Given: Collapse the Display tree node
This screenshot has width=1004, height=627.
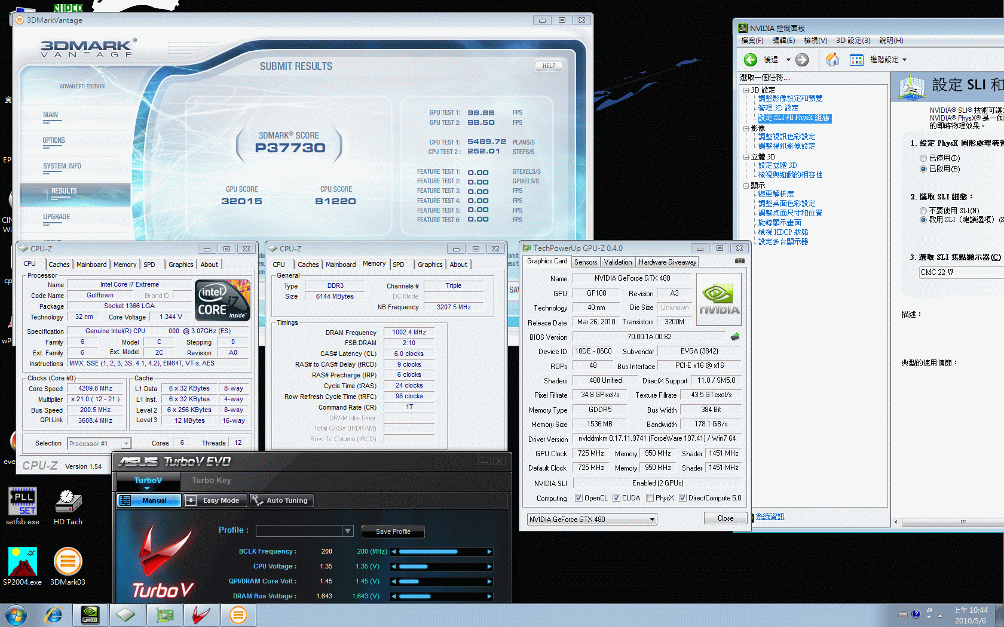Looking at the screenshot, I should (x=746, y=186).
